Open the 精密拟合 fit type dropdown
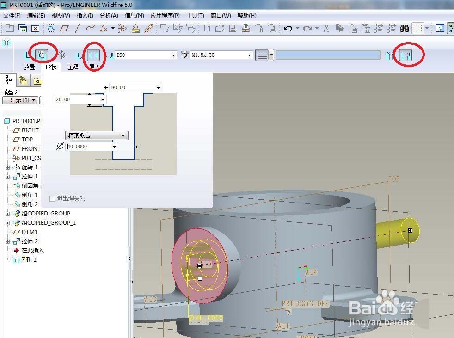The image size is (454, 338). 97,135
